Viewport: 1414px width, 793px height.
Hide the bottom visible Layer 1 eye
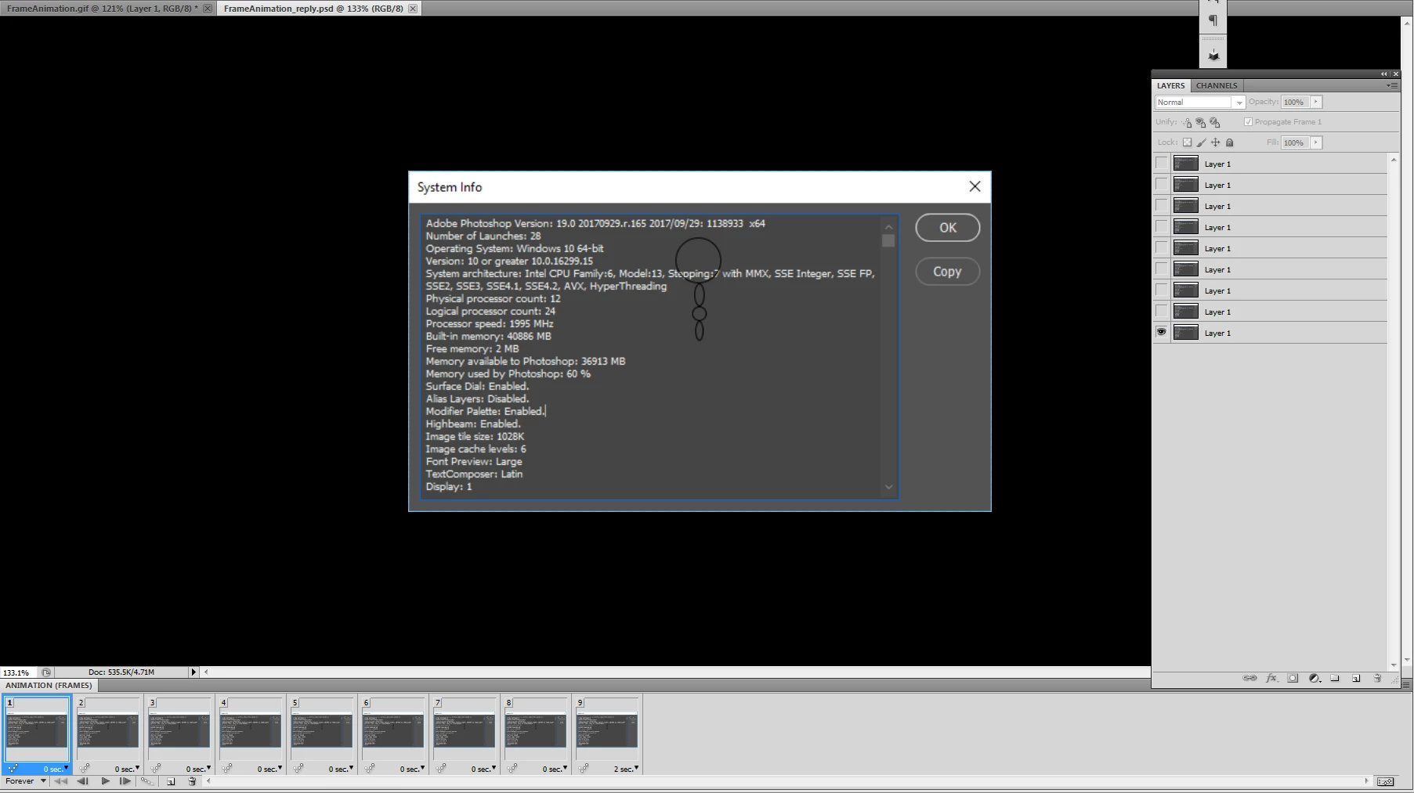tap(1161, 333)
